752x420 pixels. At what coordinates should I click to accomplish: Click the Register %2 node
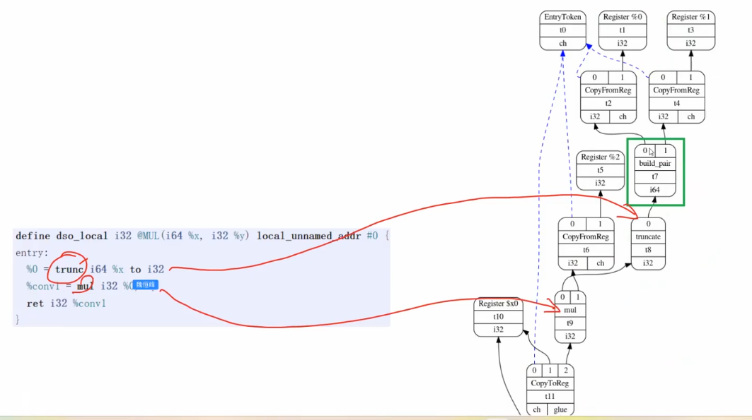pyautogui.click(x=599, y=170)
